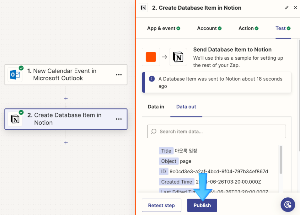This screenshot has width=300, height=215.
Task: Click the Title field label
Action: (166, 151)
